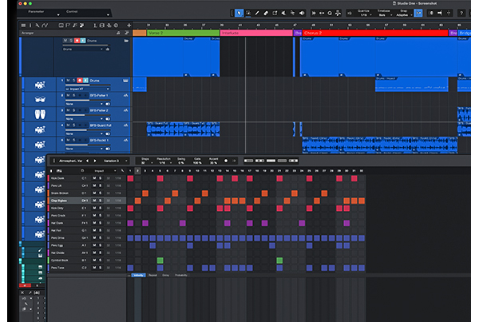Adjust the Drums folder track volume slider
The height and width of the screenshot is (322, 479).
click(x=85, y=46)
